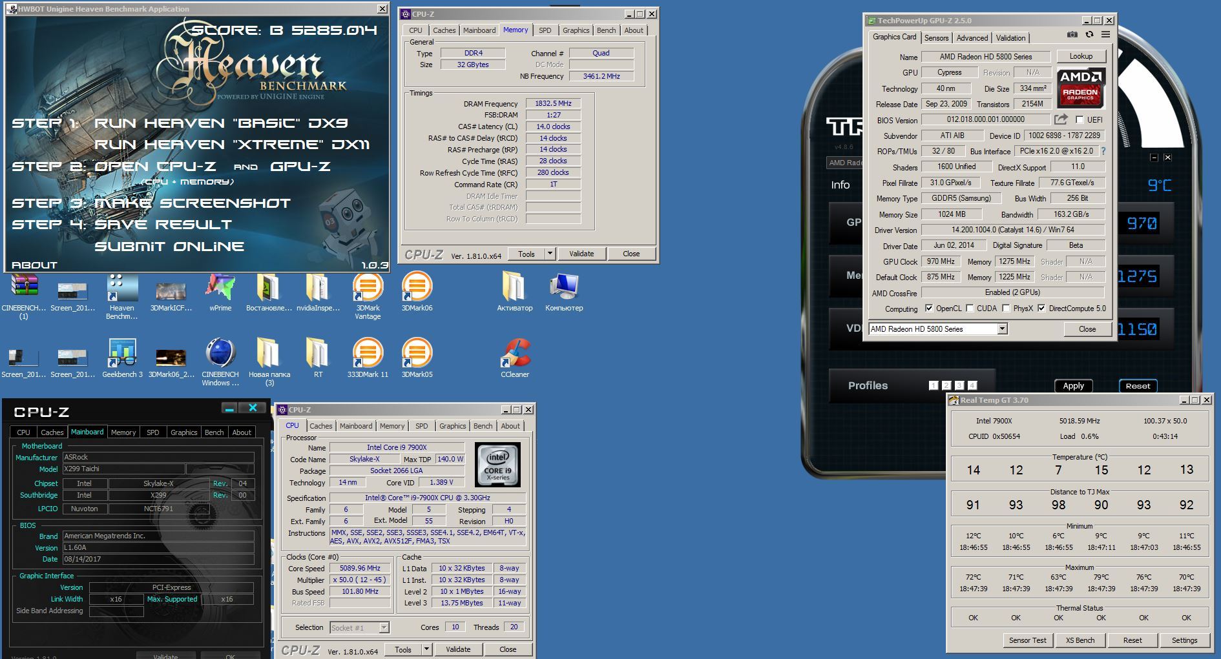Toggle the OpenCL checkbox
Screen dimensions: 1221x659
(x=929, y=308)
